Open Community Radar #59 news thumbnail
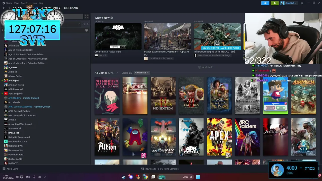 coord(118,36)
